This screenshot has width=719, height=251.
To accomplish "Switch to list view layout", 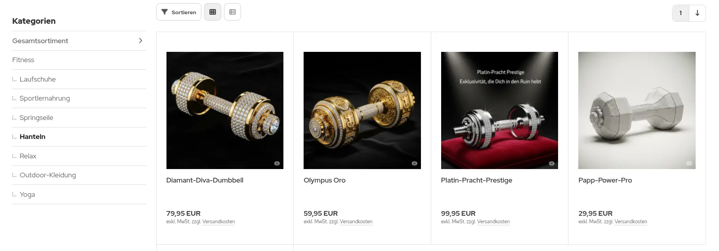I will pyautogui.click(x=232, y=12).
